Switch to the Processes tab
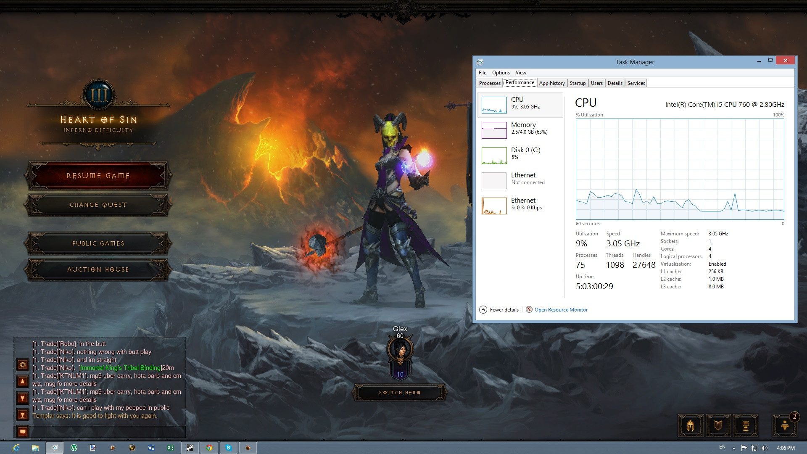The image size is (807, 454). (490, 83)
